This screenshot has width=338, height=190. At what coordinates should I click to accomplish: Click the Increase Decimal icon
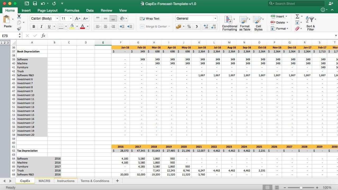(x=206, y=26)
